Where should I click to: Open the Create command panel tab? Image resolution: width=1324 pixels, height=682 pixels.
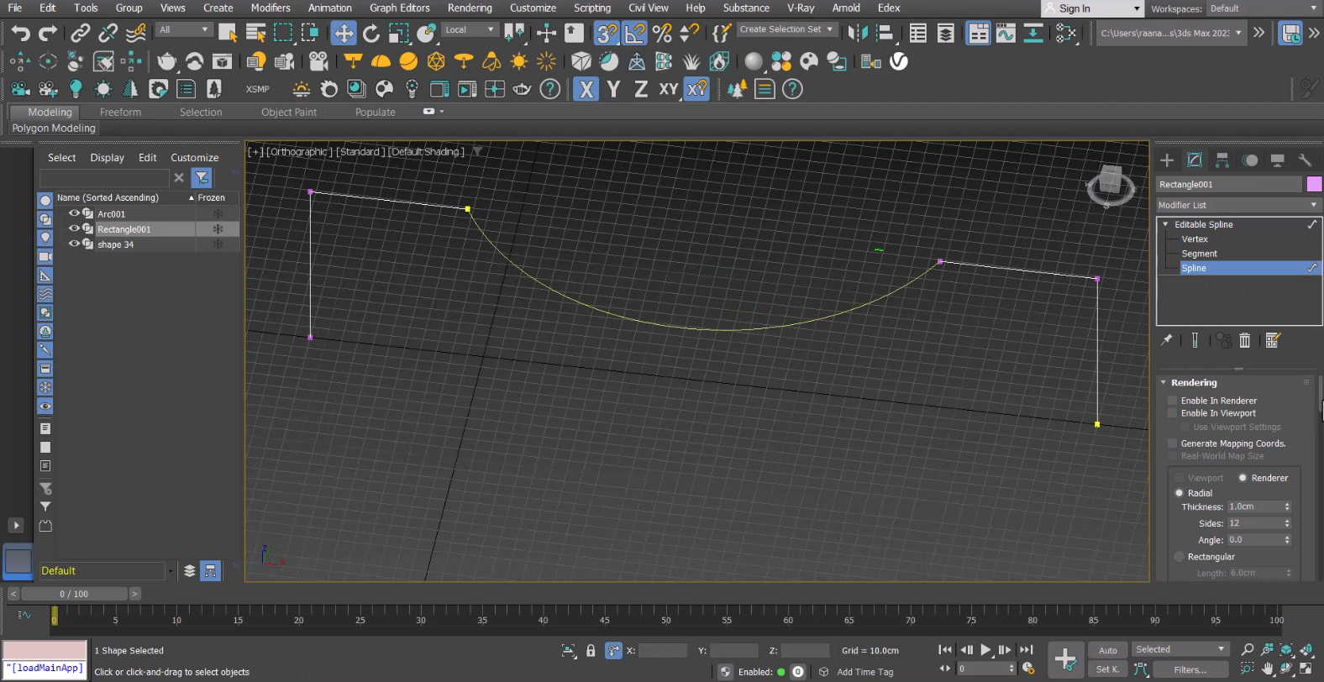coord(1167,160)
